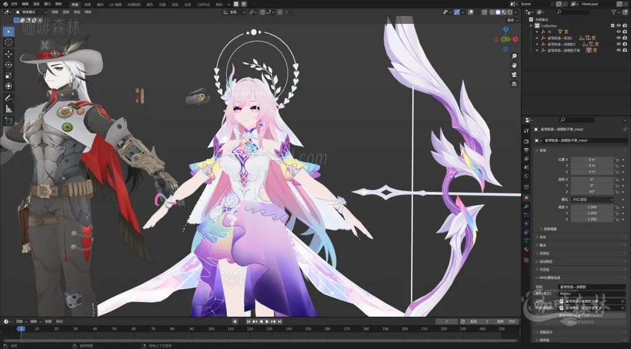The width and height of the screenshot is (631, 349).
Task: Select the Select Box tool in toolbar
Action: click(x=9, y=31)
